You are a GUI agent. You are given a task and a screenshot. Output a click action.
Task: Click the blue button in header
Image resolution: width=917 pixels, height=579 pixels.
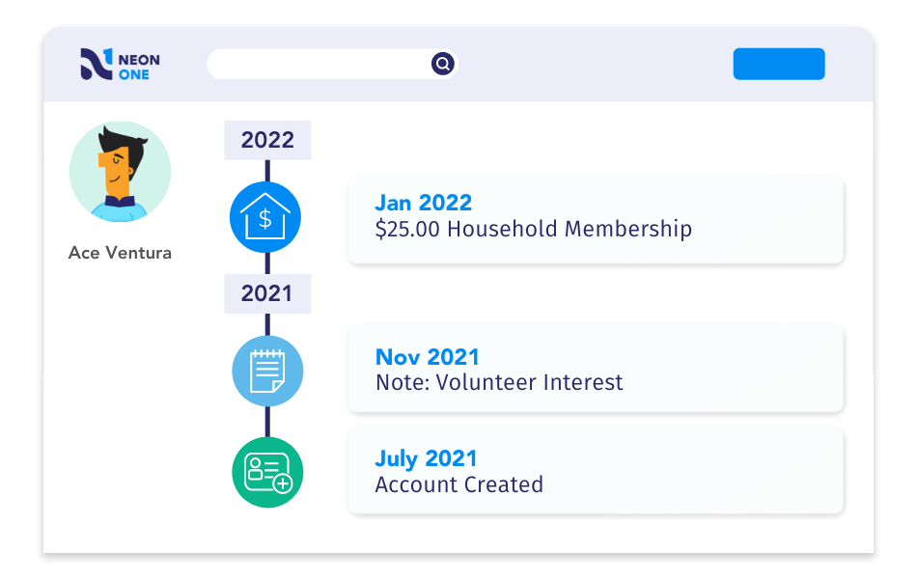[x=779, y=64]
